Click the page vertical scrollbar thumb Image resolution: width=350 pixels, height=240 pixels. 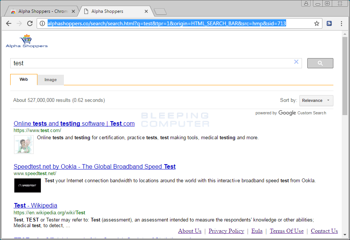tap(345, 76)
